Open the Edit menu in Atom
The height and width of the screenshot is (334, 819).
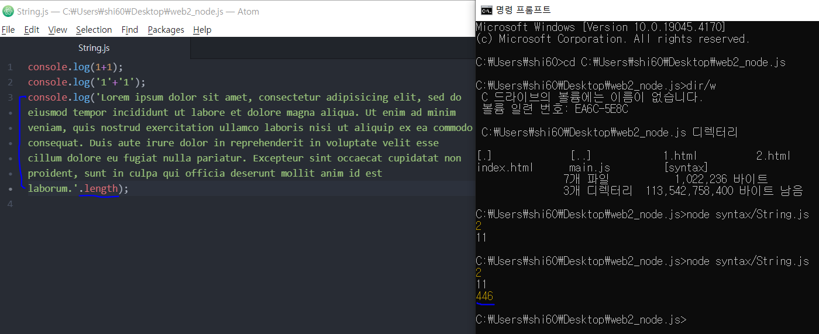point(32,30)
